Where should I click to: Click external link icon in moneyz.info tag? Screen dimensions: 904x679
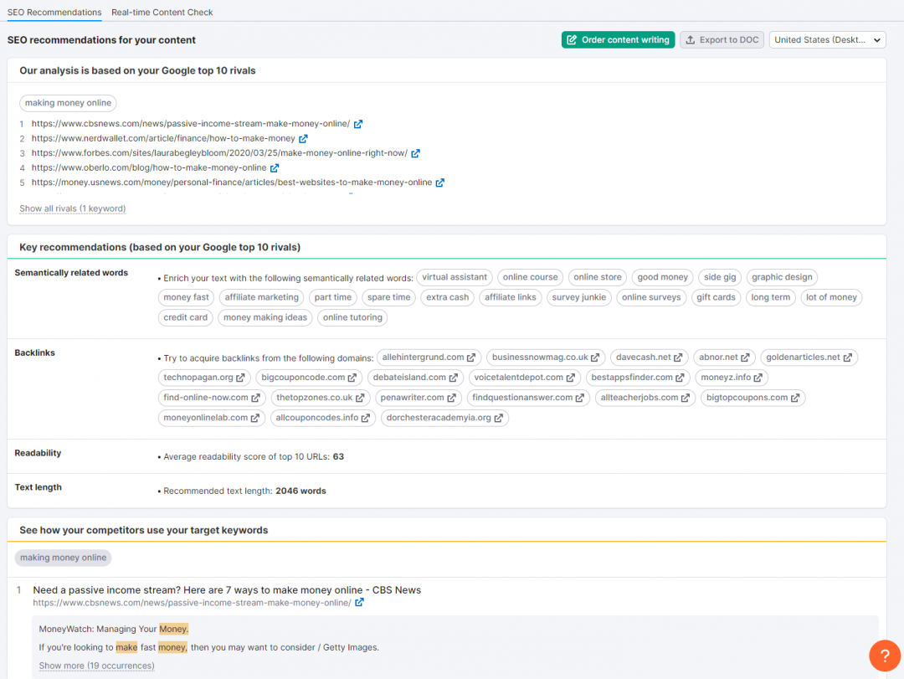tap(758, 378)
